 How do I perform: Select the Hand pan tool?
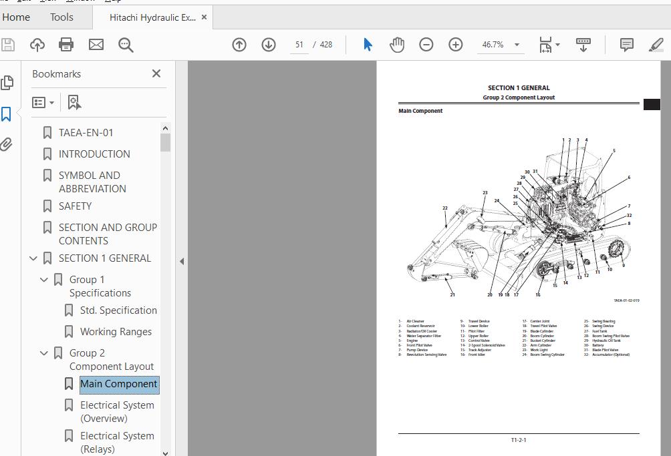[397, 45]
